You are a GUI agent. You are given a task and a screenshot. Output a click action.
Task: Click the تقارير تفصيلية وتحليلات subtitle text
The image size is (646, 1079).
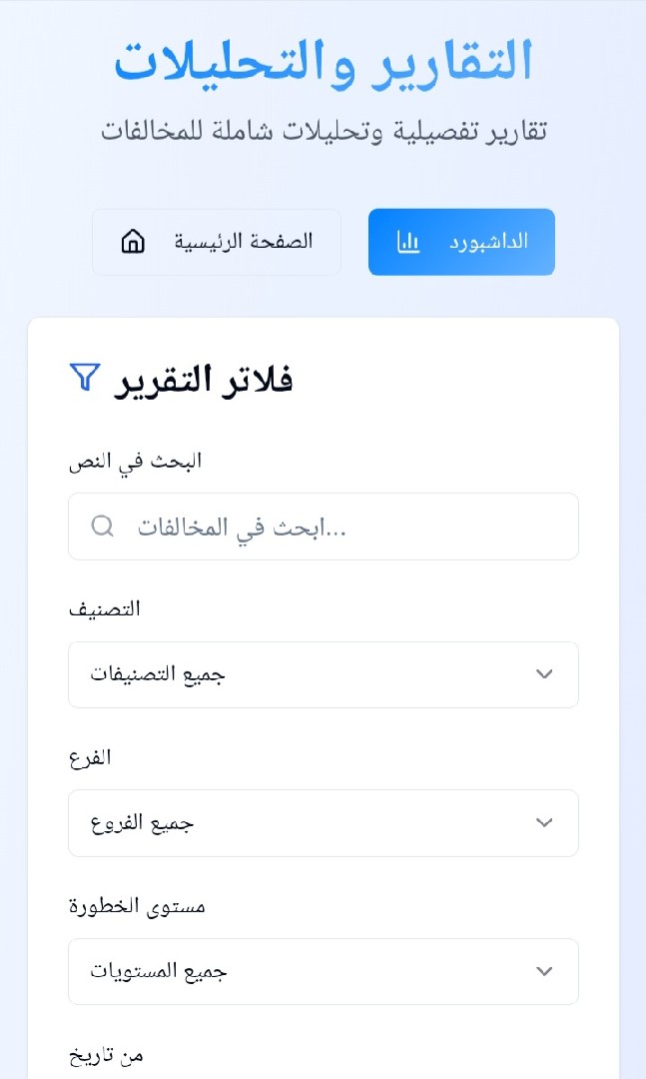[323, 129]
